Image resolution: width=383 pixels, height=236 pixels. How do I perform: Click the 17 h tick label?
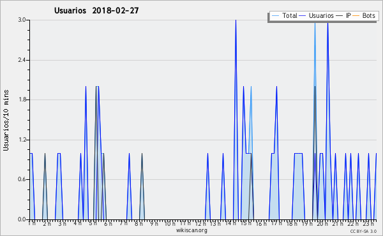pyautogui.click(x=276, y=223)
